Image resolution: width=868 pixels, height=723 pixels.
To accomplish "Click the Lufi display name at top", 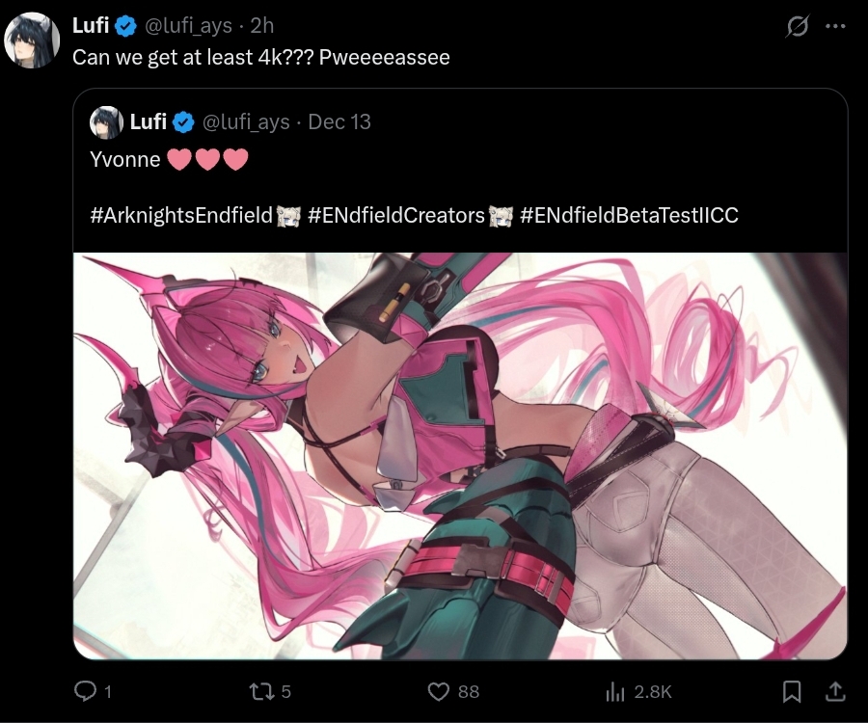I will tap(91, 25).
